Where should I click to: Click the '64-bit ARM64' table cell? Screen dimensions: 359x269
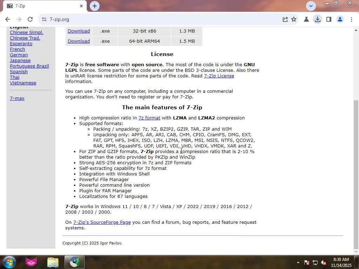click(x=144, y=41)
